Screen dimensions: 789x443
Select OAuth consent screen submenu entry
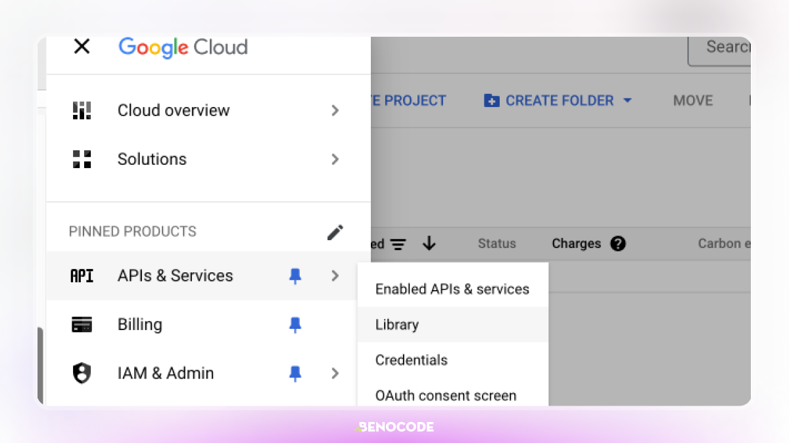coord(452,395)
